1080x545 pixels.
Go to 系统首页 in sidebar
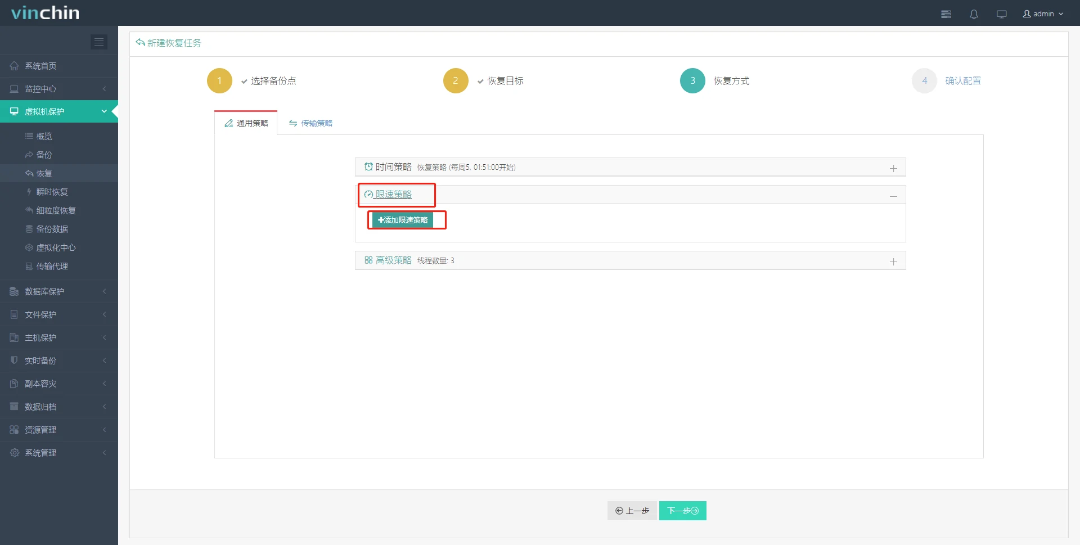click(59, 66)
